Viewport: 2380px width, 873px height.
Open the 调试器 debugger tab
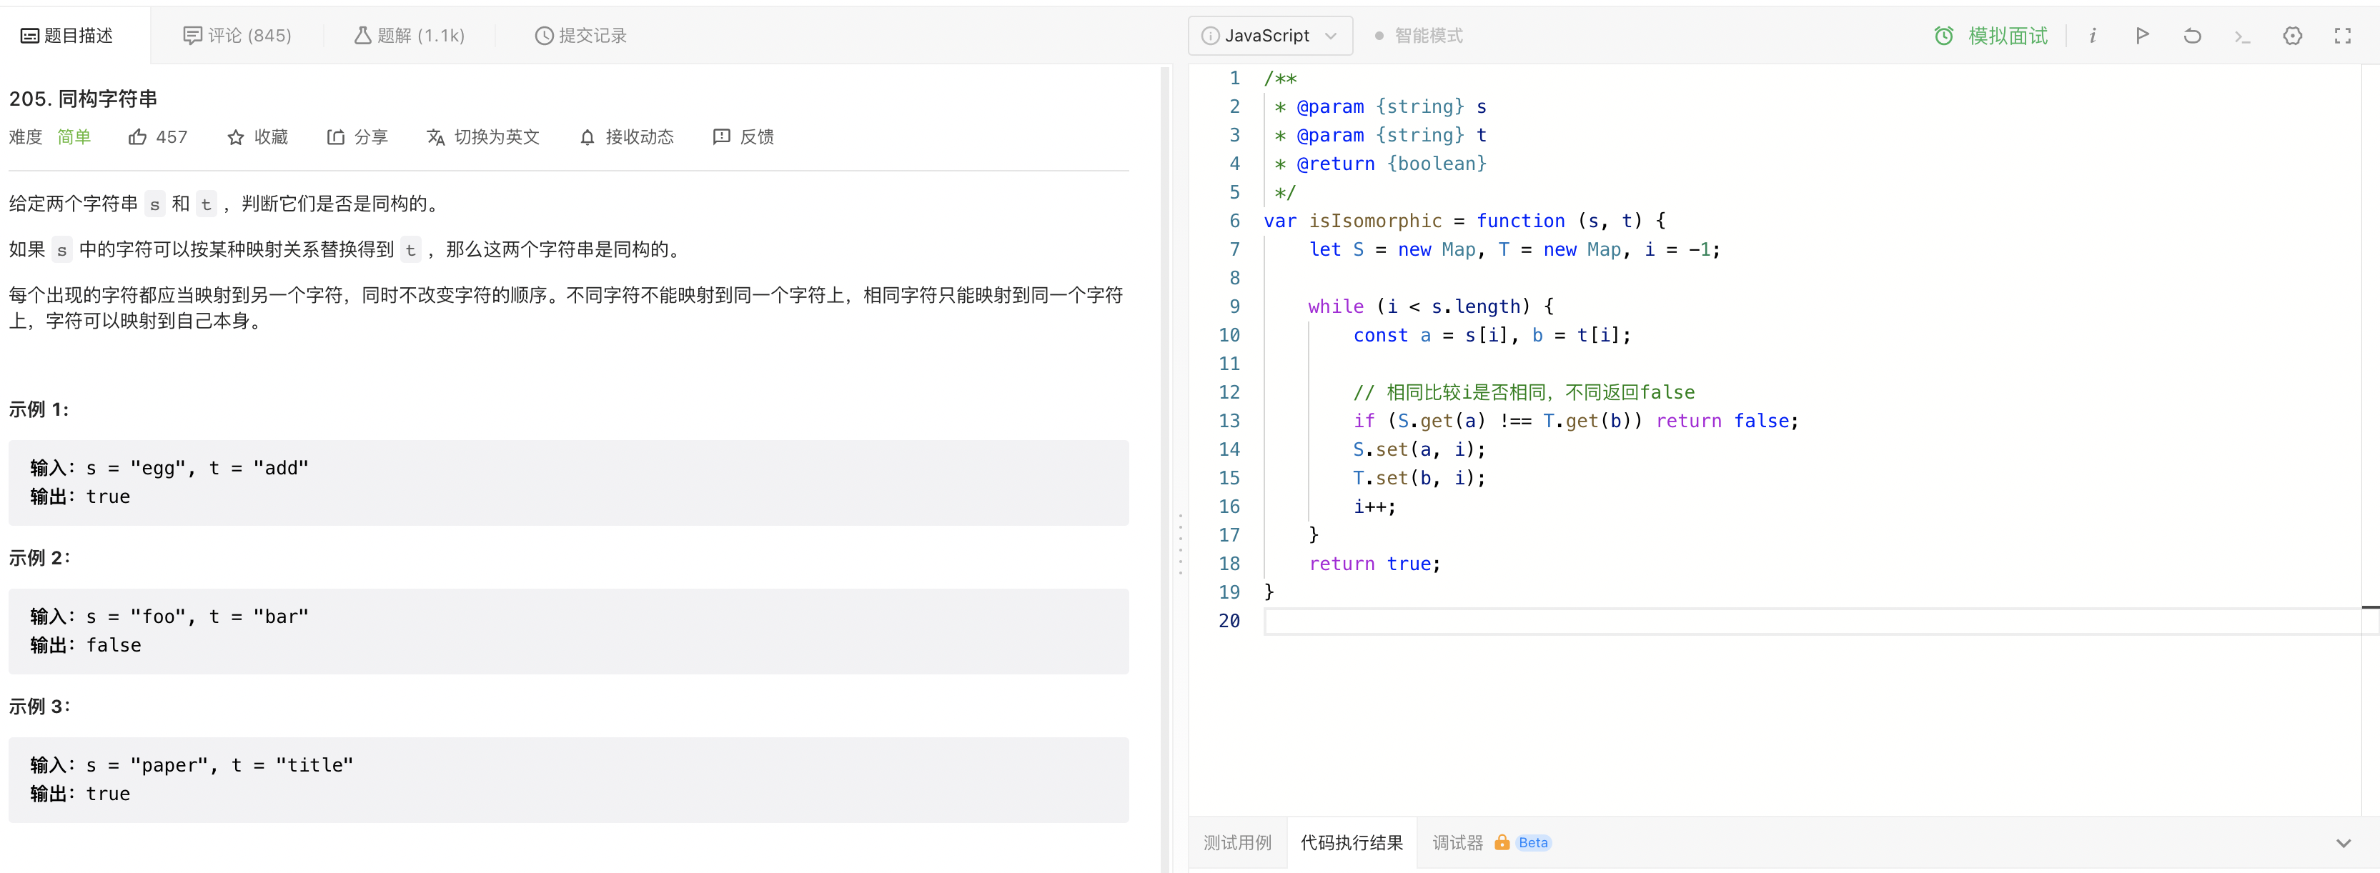click(1457, 842)
